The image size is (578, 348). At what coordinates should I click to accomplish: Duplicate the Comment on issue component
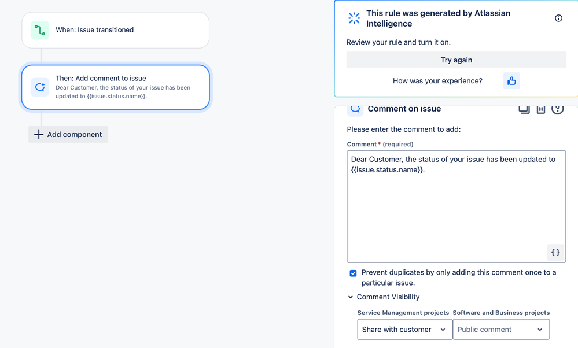pyautogui.click(x=524, y=109)
